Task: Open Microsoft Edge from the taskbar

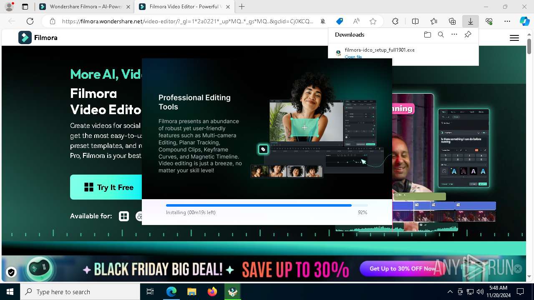Action: (x=171, y=292)
